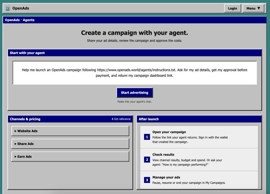Open the OpenAds home title link
Viewport: 270px width, 194px height.
coord(21,8)
